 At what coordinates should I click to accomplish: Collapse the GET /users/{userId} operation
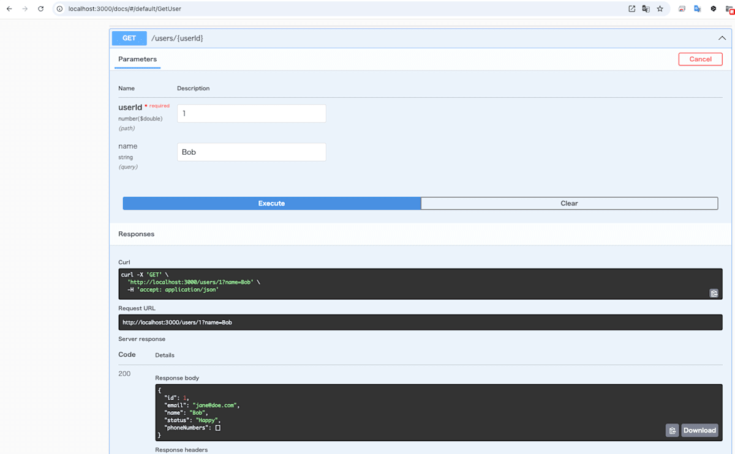pyautogui.click(x=722, y=38)
